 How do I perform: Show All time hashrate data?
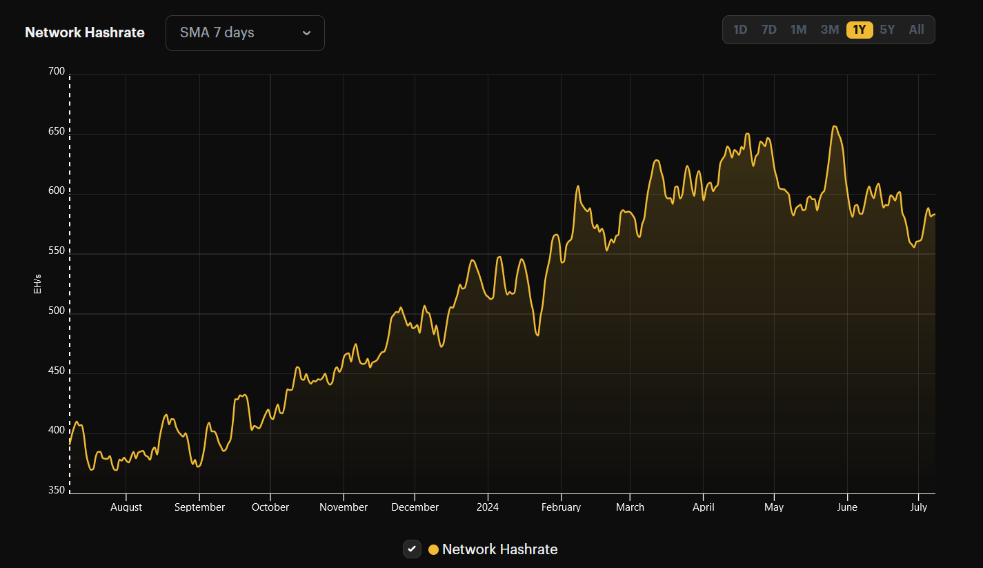[916, 30]
